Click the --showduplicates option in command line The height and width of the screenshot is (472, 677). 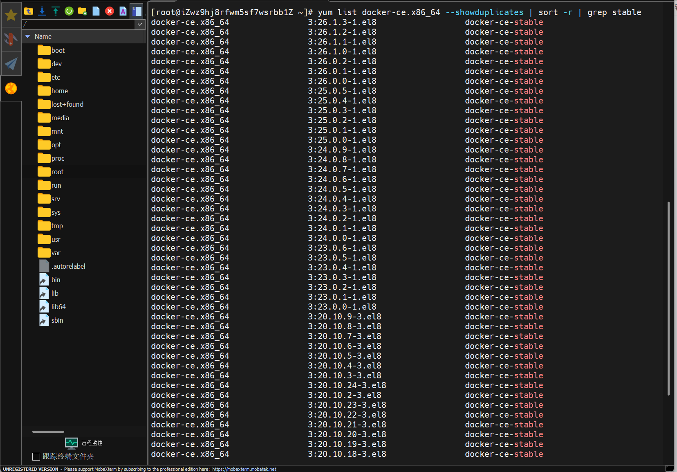tap(484, 12)
